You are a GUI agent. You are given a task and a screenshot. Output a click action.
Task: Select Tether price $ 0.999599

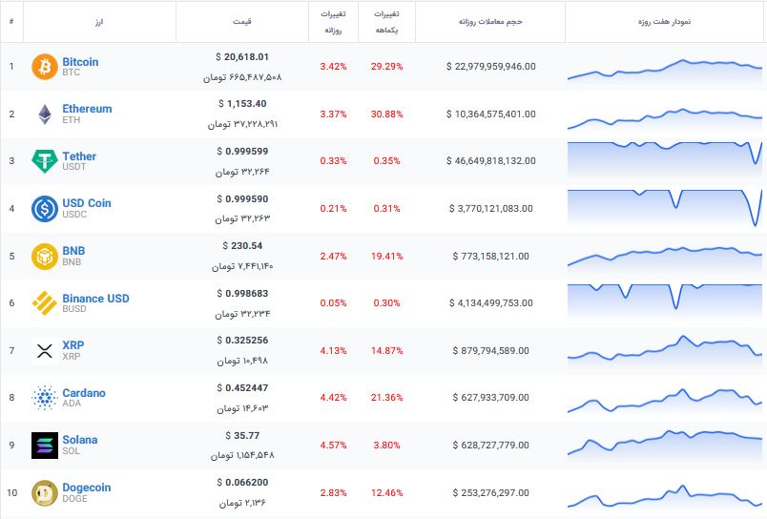(242, 152)
